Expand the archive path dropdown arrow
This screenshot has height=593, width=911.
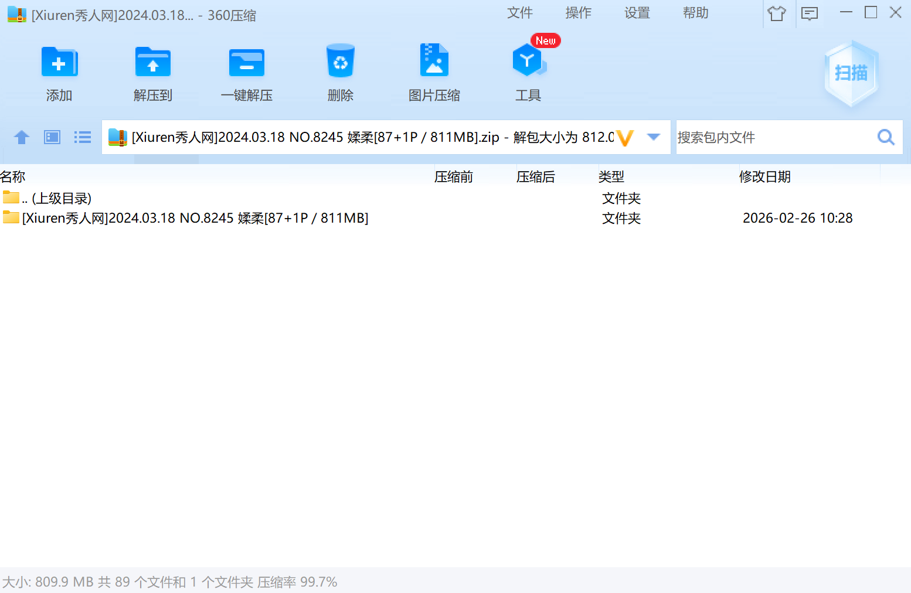pyautogui.click(x=653, y=137)
